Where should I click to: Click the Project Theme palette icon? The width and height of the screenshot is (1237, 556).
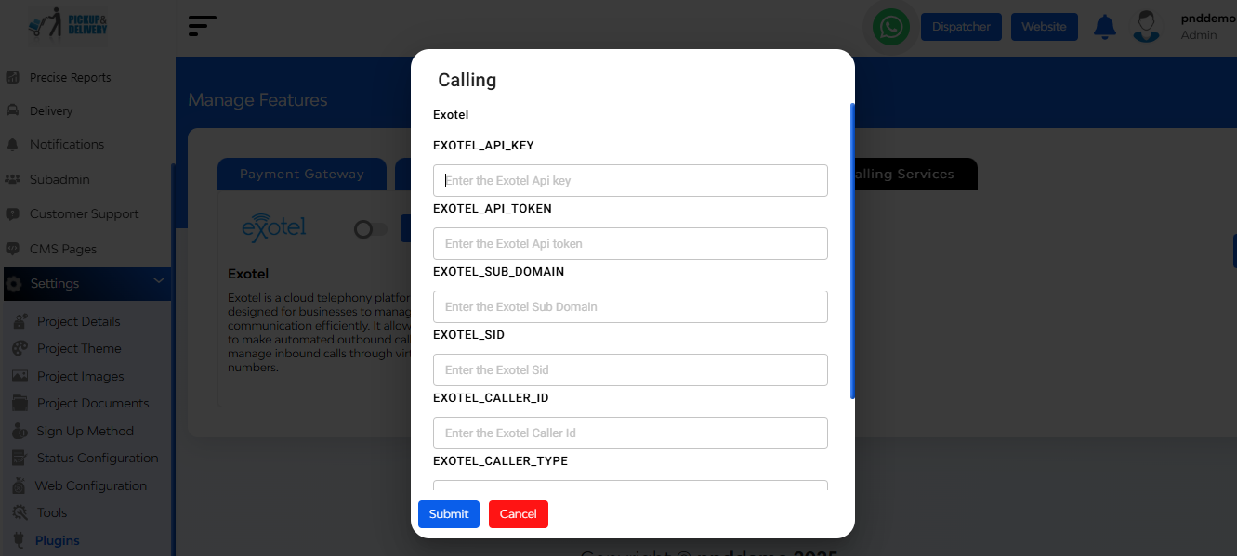[x=20, y=348]
